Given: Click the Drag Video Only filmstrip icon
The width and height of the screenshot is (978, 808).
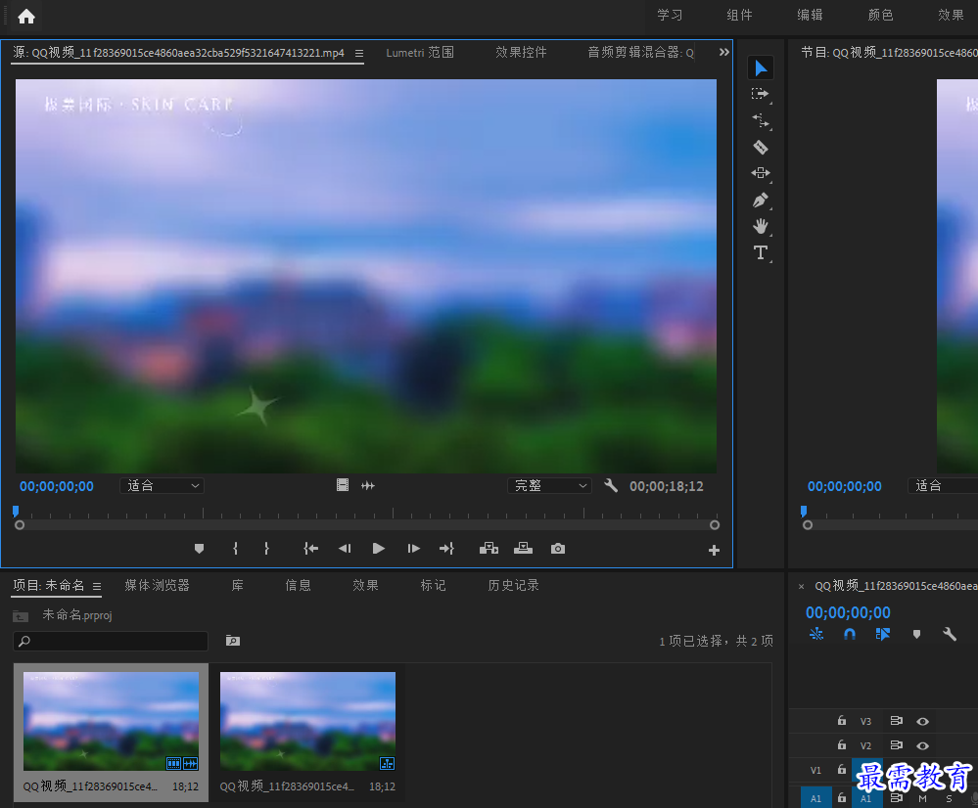Looking at the screenshot, I should pos(343,485).
